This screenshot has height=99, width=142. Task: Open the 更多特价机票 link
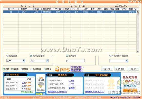coord(27,92)
